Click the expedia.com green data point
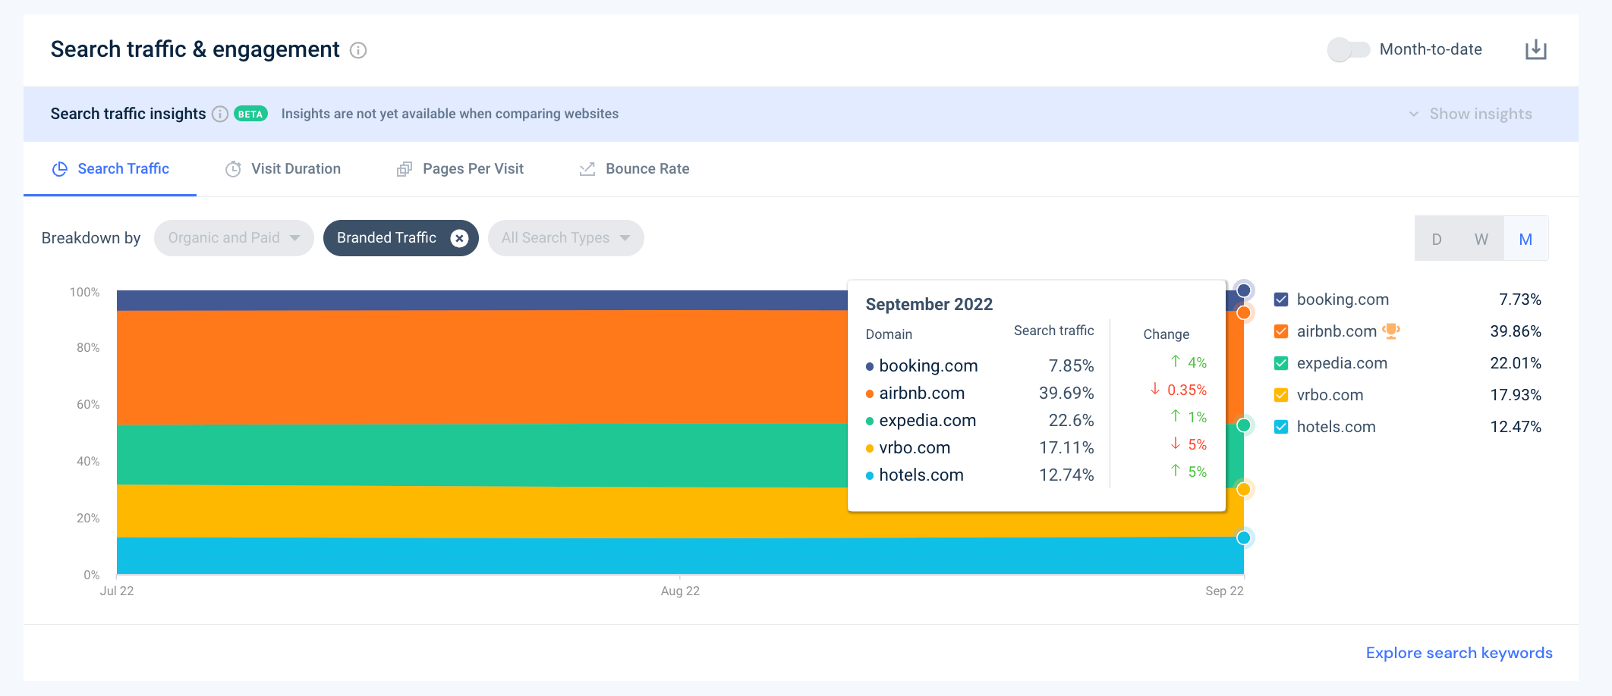 [1244, 425]
